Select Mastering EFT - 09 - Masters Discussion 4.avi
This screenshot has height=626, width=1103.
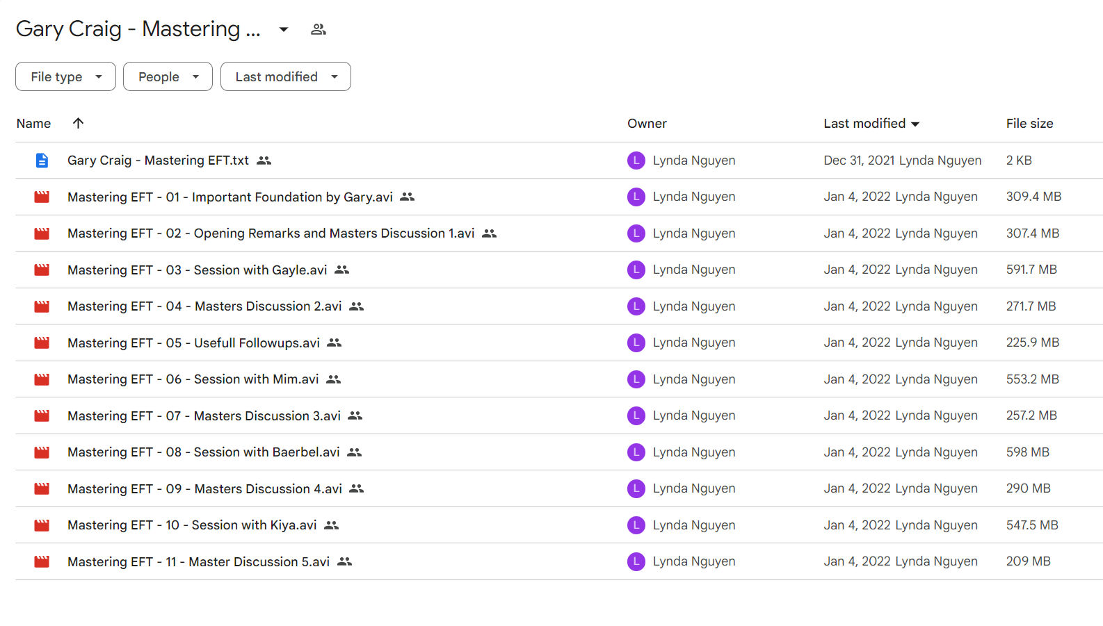(x=204, y=489)
